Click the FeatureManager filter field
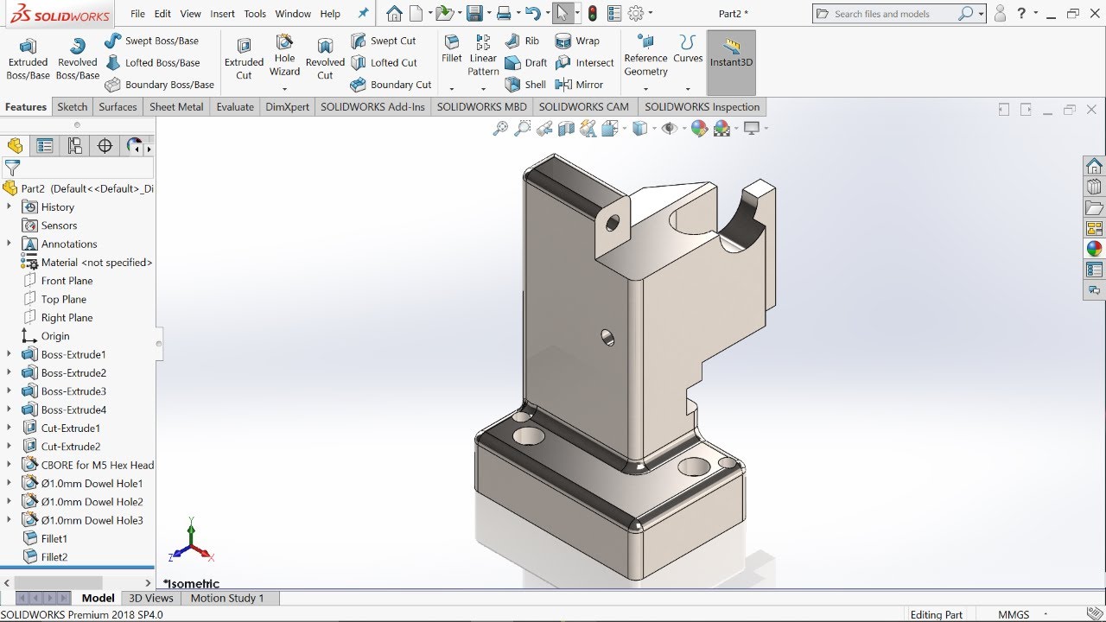This screenshot has height=622, width=1106. tap(78, 168)
